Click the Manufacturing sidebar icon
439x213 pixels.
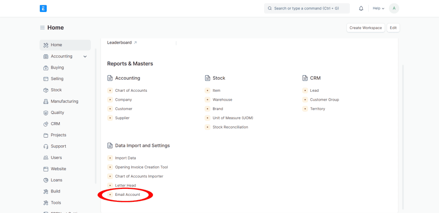[x=46, y=102]
